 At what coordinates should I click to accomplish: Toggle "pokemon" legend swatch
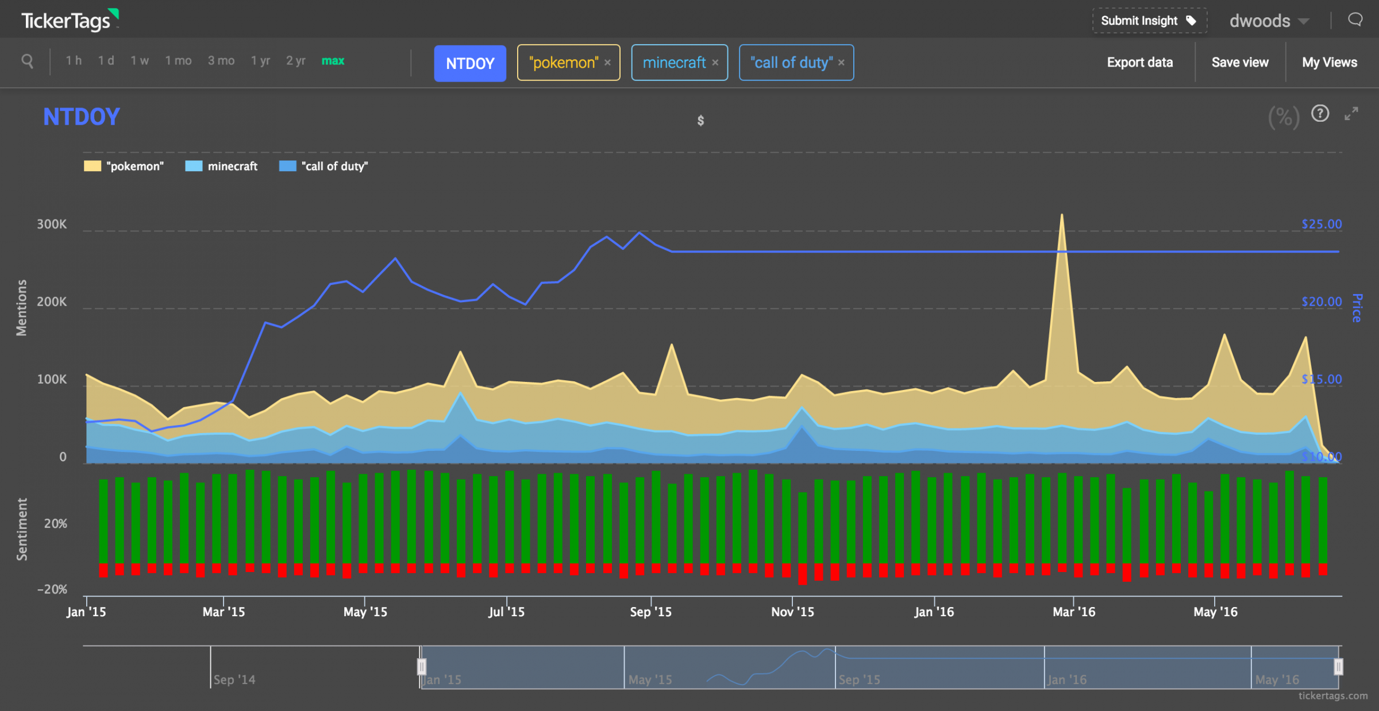click(93, 167)
